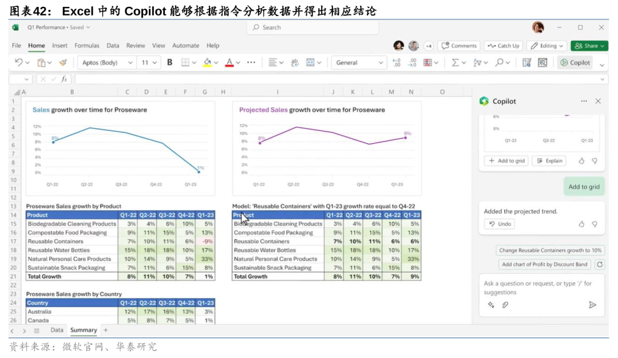Click the table form icon beside Copilot

coord(526,62)
